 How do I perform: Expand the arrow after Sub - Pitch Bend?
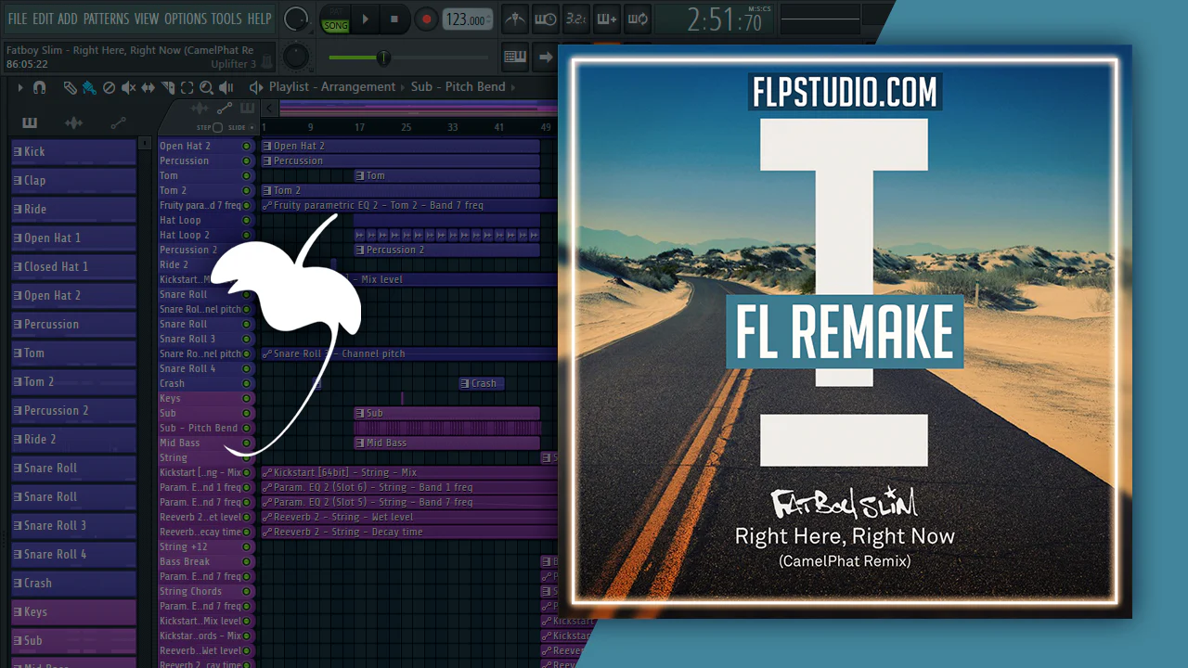[x=515, y=86]
